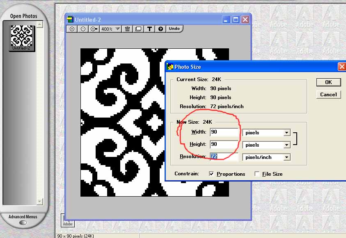The height and width of the screenshot is (238, 346).
Task: Click the Photo Size dialog title icon
Action: [170, 67]
